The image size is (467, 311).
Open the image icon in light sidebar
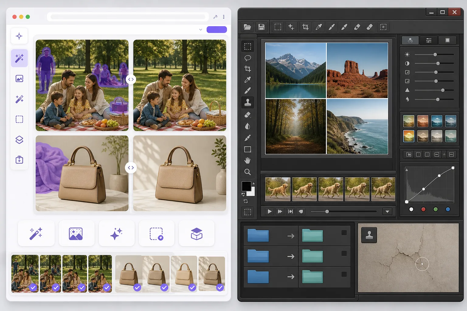coord(19,79)
